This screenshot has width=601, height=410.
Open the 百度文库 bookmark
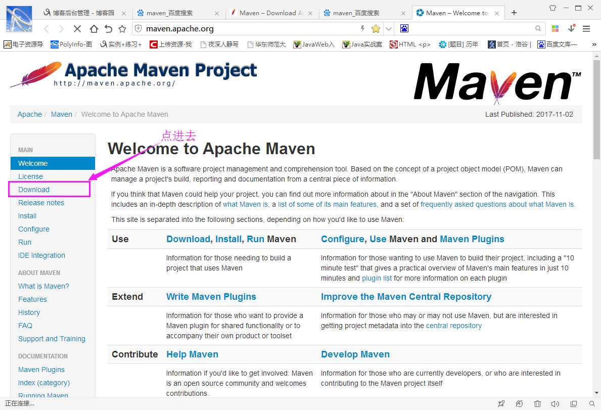pyautogui.click(x=558, y=44)
